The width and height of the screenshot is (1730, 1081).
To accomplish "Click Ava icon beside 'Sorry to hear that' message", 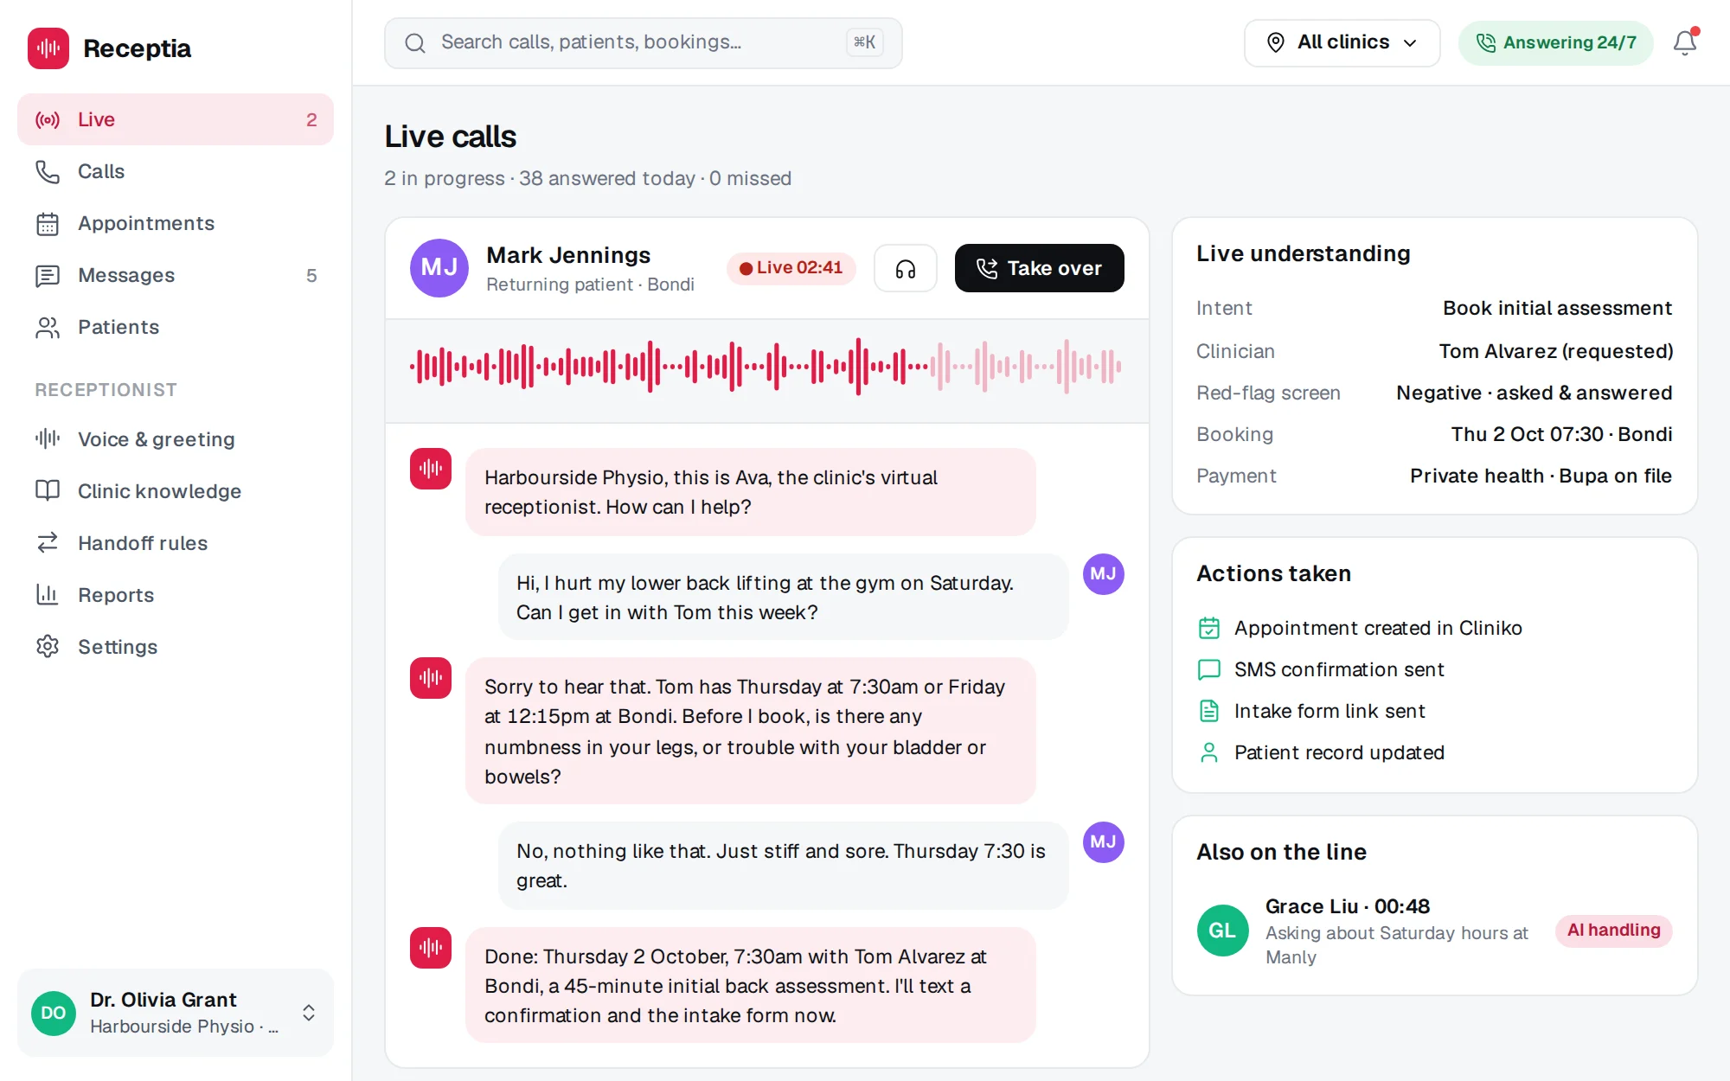I will tap(431, 678).
